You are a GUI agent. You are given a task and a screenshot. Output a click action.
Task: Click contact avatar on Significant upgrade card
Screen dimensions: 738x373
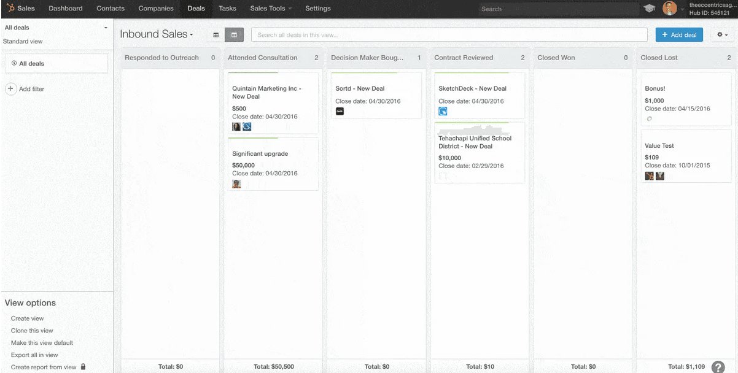236,183
